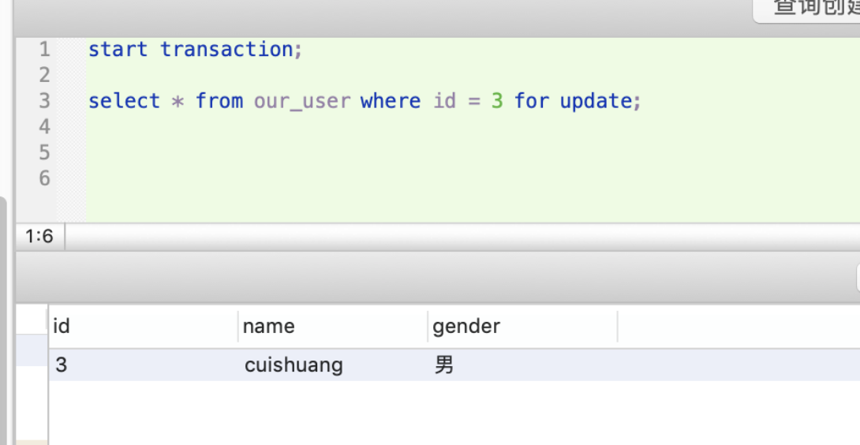Select the cuishuang name cell
This screenshot has width=860, height=445.
331,366
